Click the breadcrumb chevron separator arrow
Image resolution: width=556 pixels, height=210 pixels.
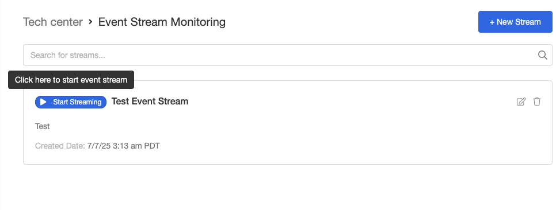[90, 22]
